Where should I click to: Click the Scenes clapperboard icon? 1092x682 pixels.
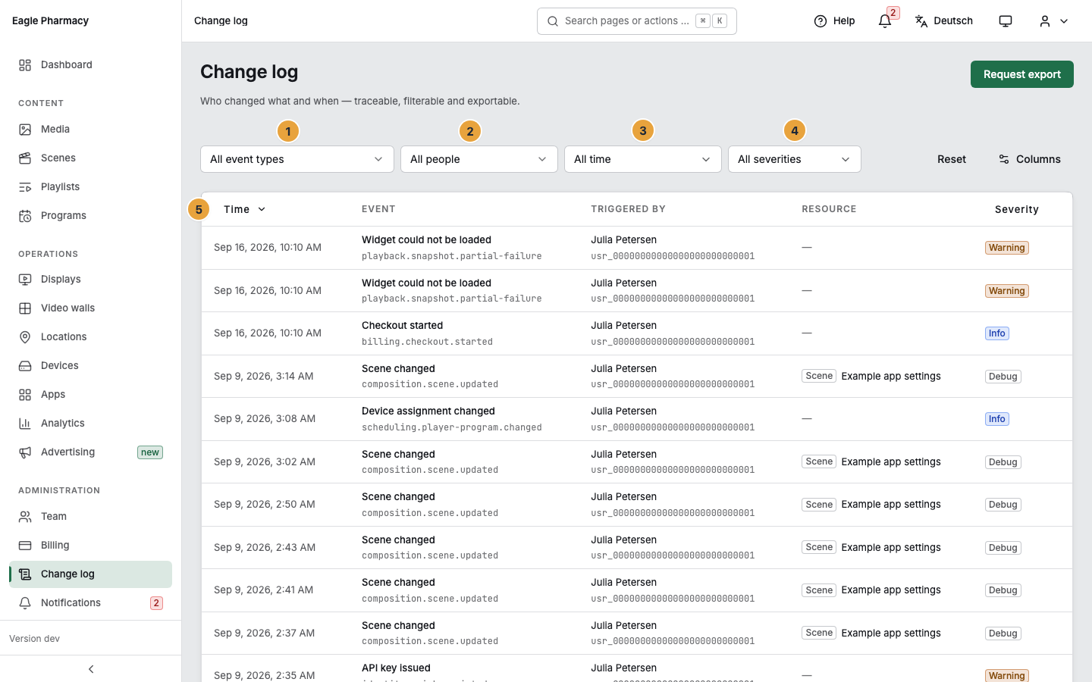point(25,158)
